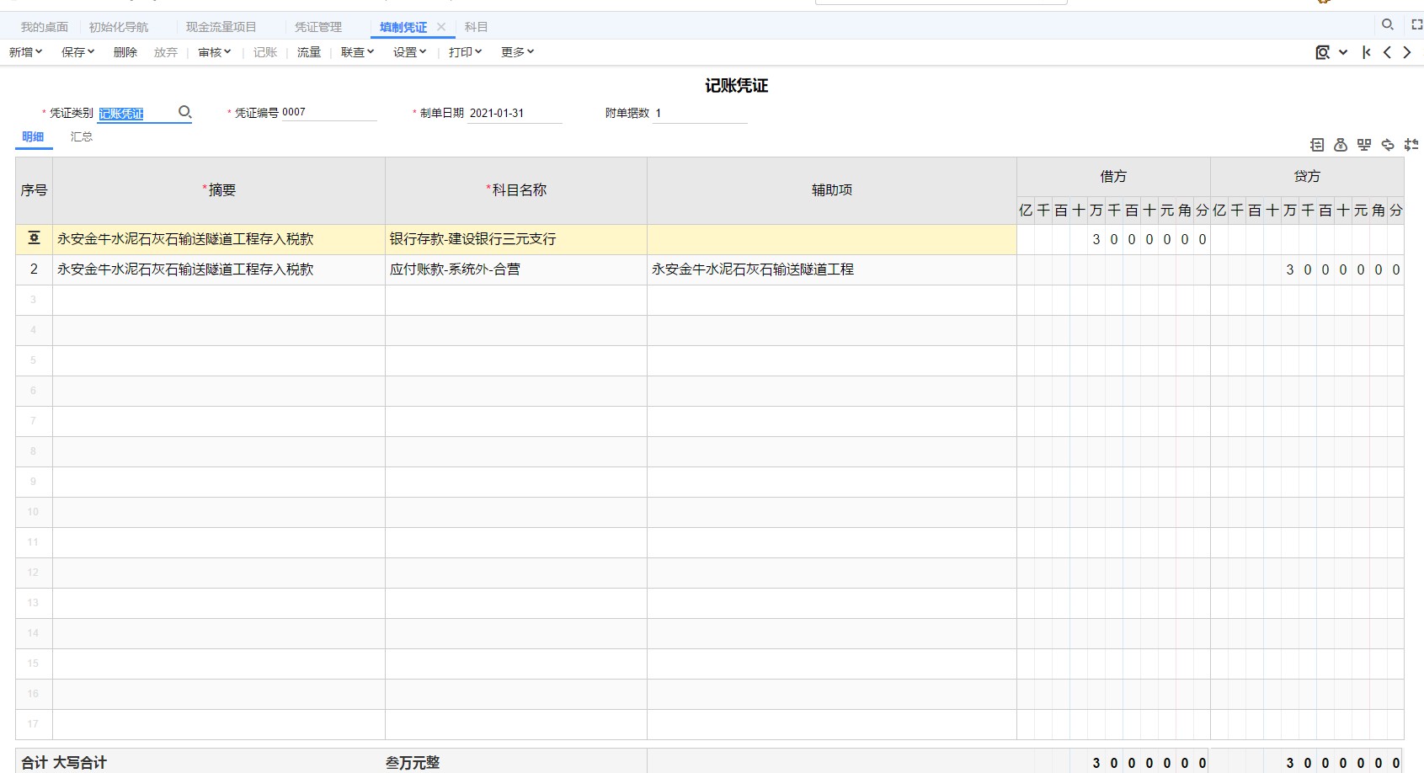Image resolution: width=1424 pixels, height=773 pixels.
Task: Click the voucher query icon in toolbar
Action: [1323, 52]
